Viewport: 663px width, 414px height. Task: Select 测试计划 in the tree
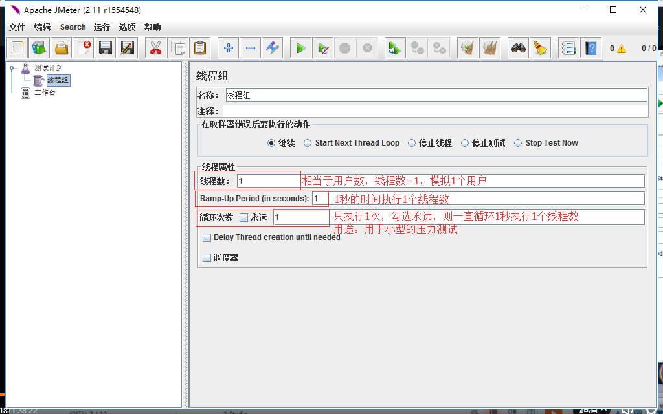coord(48,67)
